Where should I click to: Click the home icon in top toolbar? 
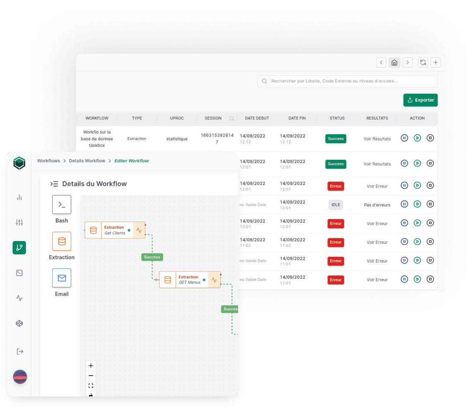[x=394, y=63]
